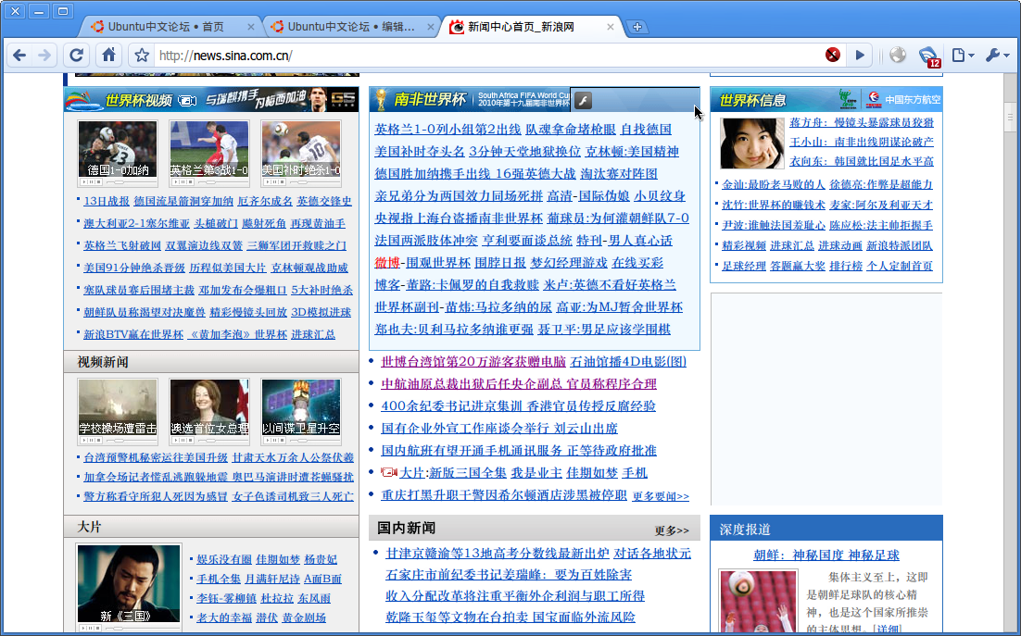The image size is (1021, 636).
Task: Open link 美国补时夺头名
Action: coord(420,152)
